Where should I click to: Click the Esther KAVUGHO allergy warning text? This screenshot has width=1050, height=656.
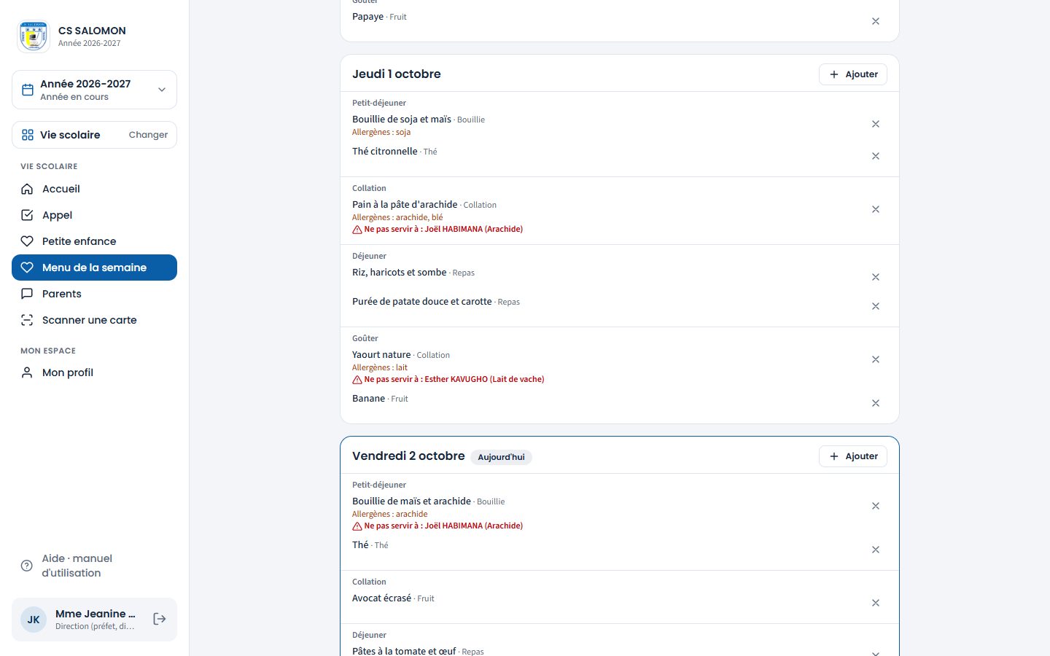click(454, 379)
